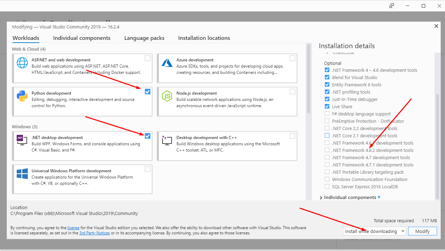The image size is (445, 251).
Task: Open the Language packs tab
Action: tap(144, 38)
